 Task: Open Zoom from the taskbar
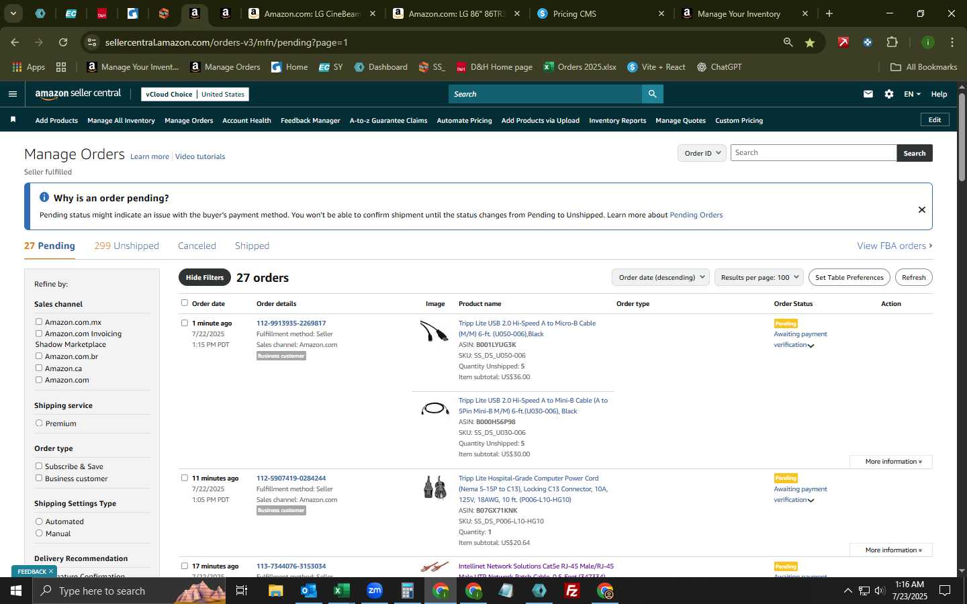click(375, 591)
